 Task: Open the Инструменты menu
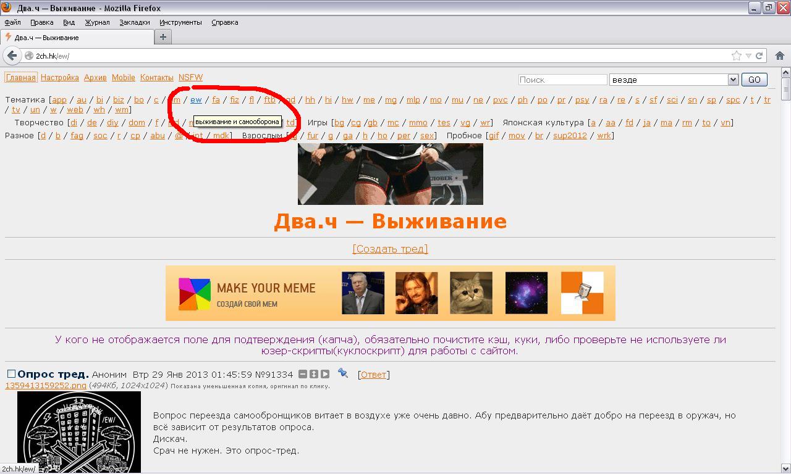180,22
